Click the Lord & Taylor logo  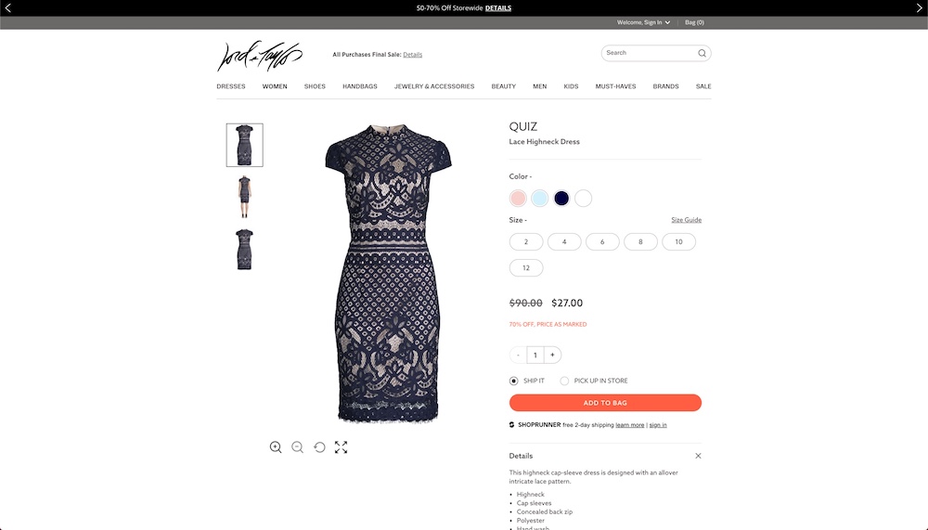coord(260,57)
